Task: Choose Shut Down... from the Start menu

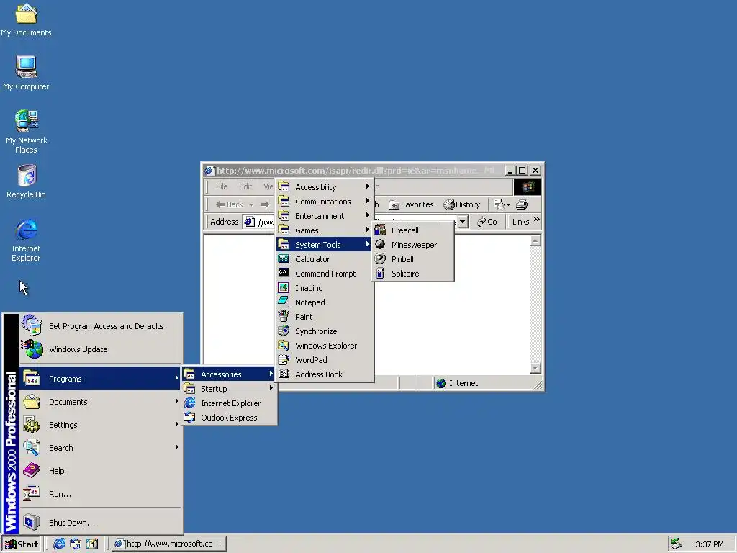Action: [100, 523]
